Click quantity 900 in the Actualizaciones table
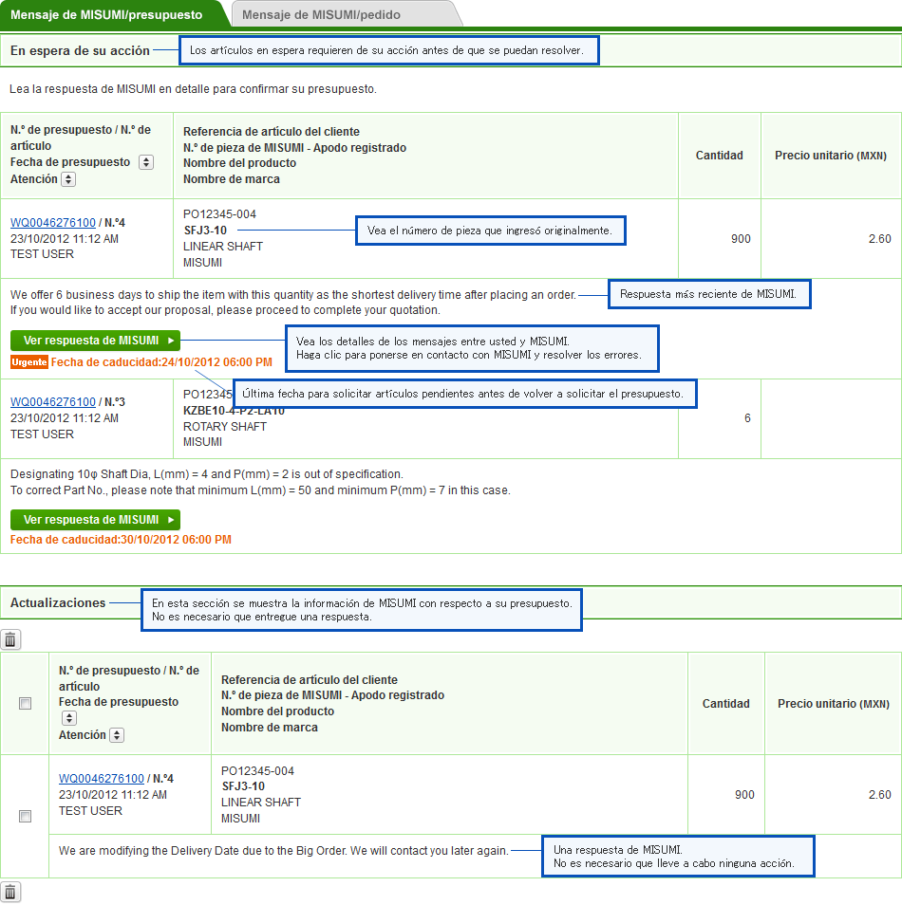This screenshot has height=905, width=902. 744,795
